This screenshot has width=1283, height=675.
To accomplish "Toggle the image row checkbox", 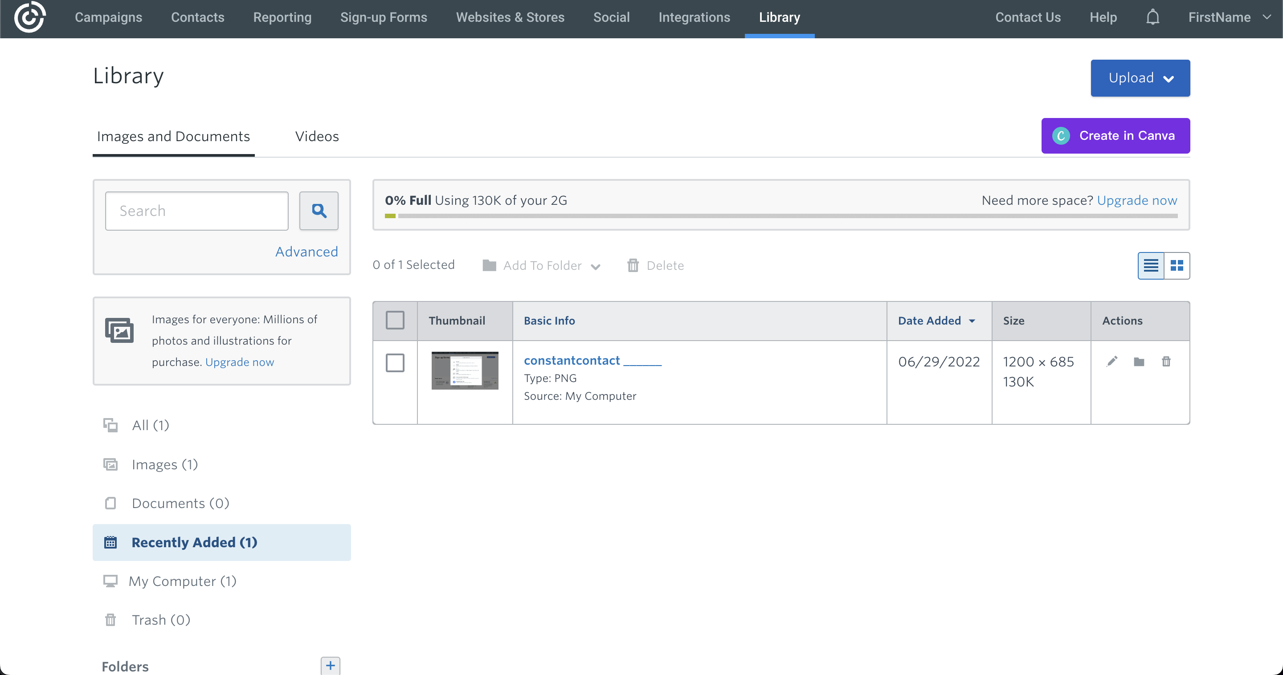I will pyautogui.click(x=395, y=362).
